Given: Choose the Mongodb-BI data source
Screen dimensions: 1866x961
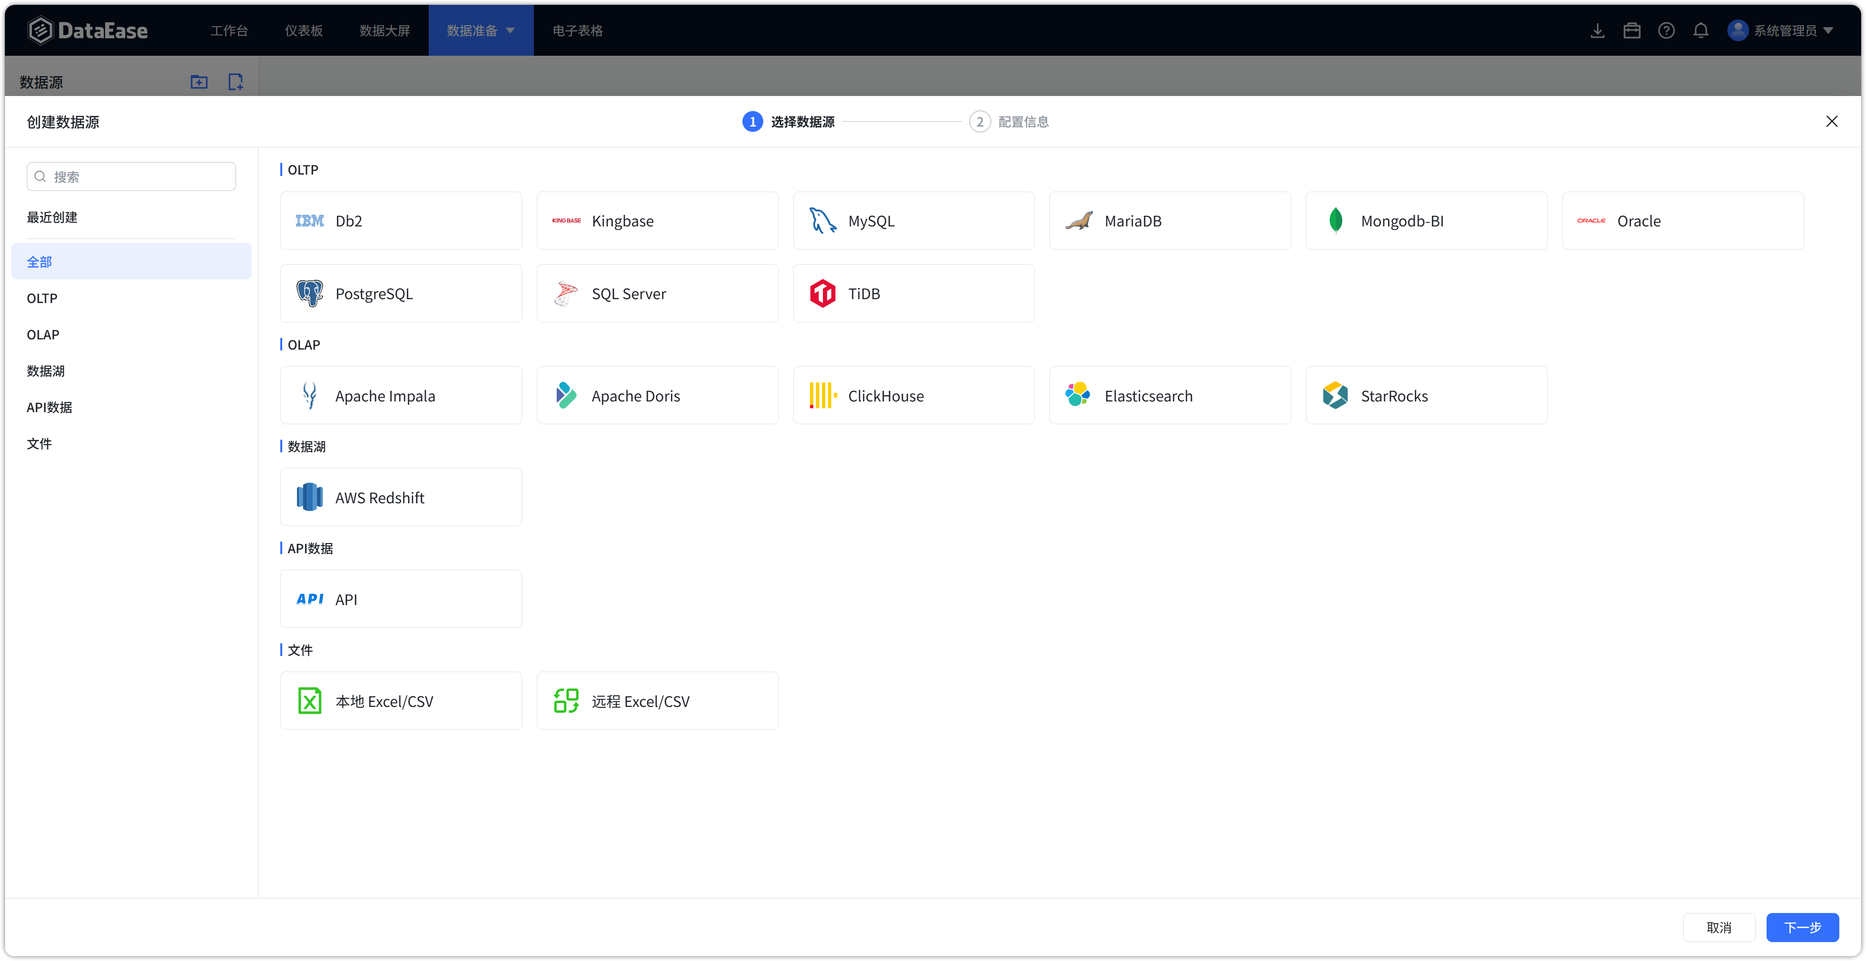Looking at the screenshot, I should point(1426,221).
